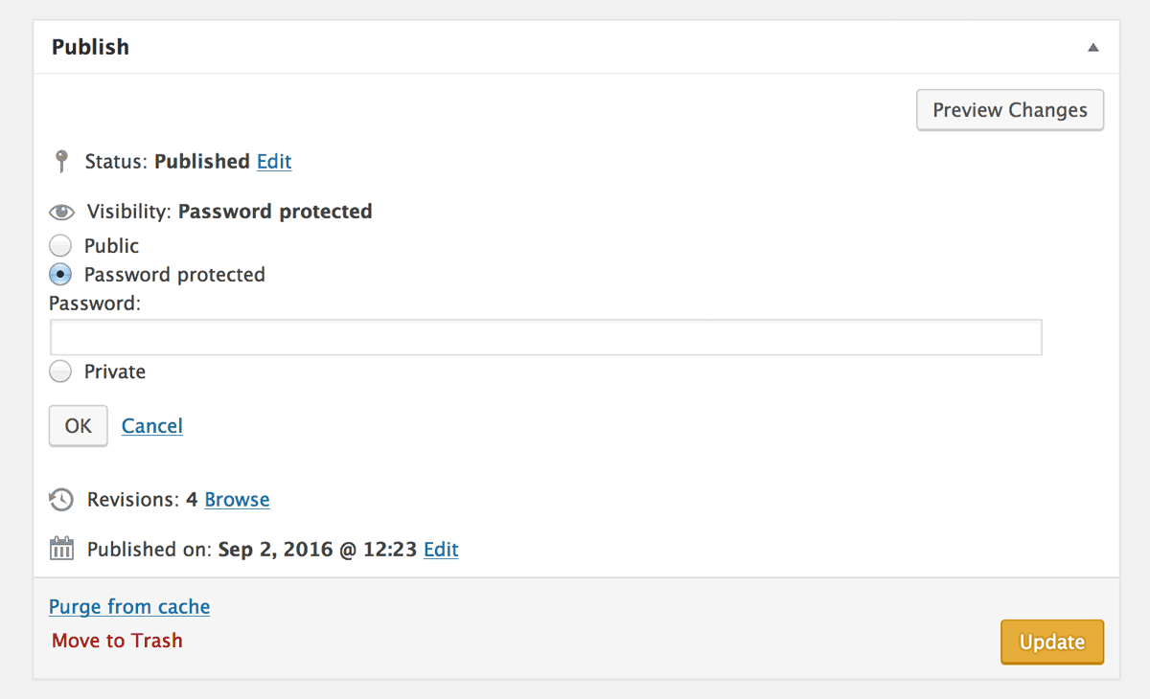1150x699 pixels.
Task: Click the key icon next to Status
Action: [x=61, y=161]
